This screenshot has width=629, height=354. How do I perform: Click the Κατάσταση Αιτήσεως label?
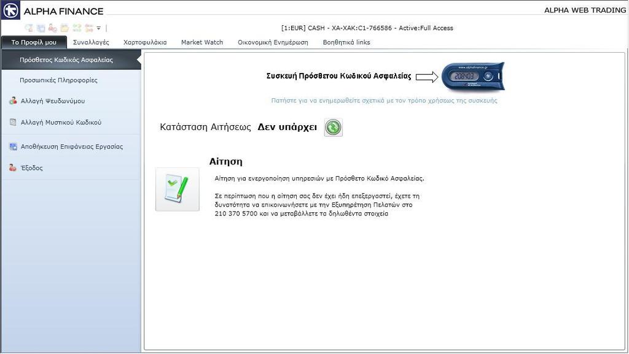205,128
